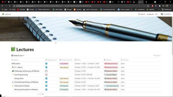This screenshot has width=173, height=97.
Task: Click the Lectures breadcrumb in Notion top bar
Action: pyautogui.click(x=6, y=14)
